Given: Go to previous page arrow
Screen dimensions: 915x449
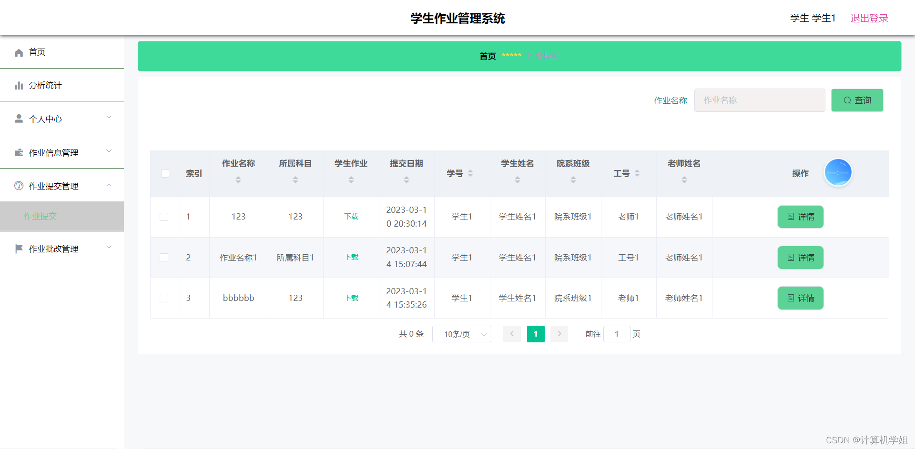Looking at the screenshot, I should tap(512, 334).
